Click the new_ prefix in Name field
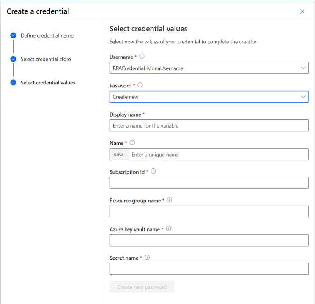 (x=119, y=154)
